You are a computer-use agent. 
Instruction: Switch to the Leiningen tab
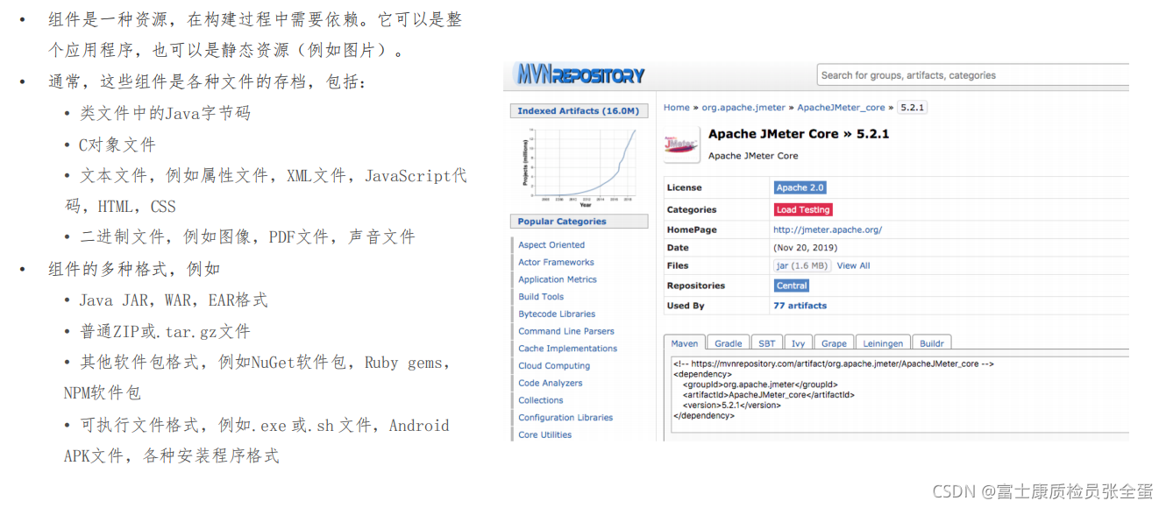coord(883,343)
